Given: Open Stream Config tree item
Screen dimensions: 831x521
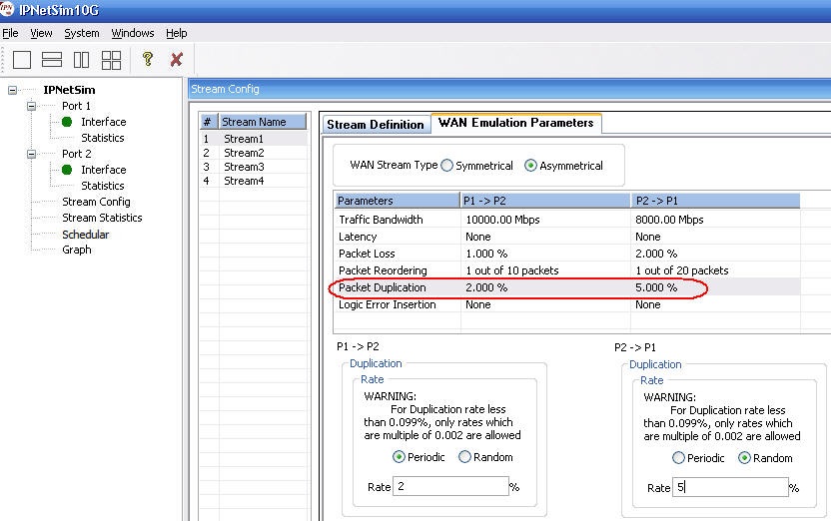Looking at the screenshot, I should (x=96, y=202).
